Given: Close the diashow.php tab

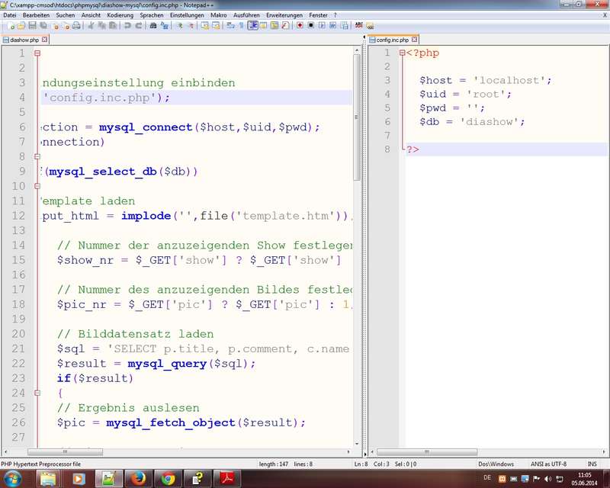Looking at the screenshot, I should click(x=44, y=39).
